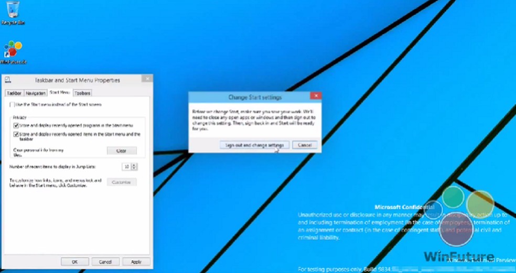This screenshot has width=516, height=273.
Task: Uncheck store recently opened items in taskbar
Action: tap(16, 134)
